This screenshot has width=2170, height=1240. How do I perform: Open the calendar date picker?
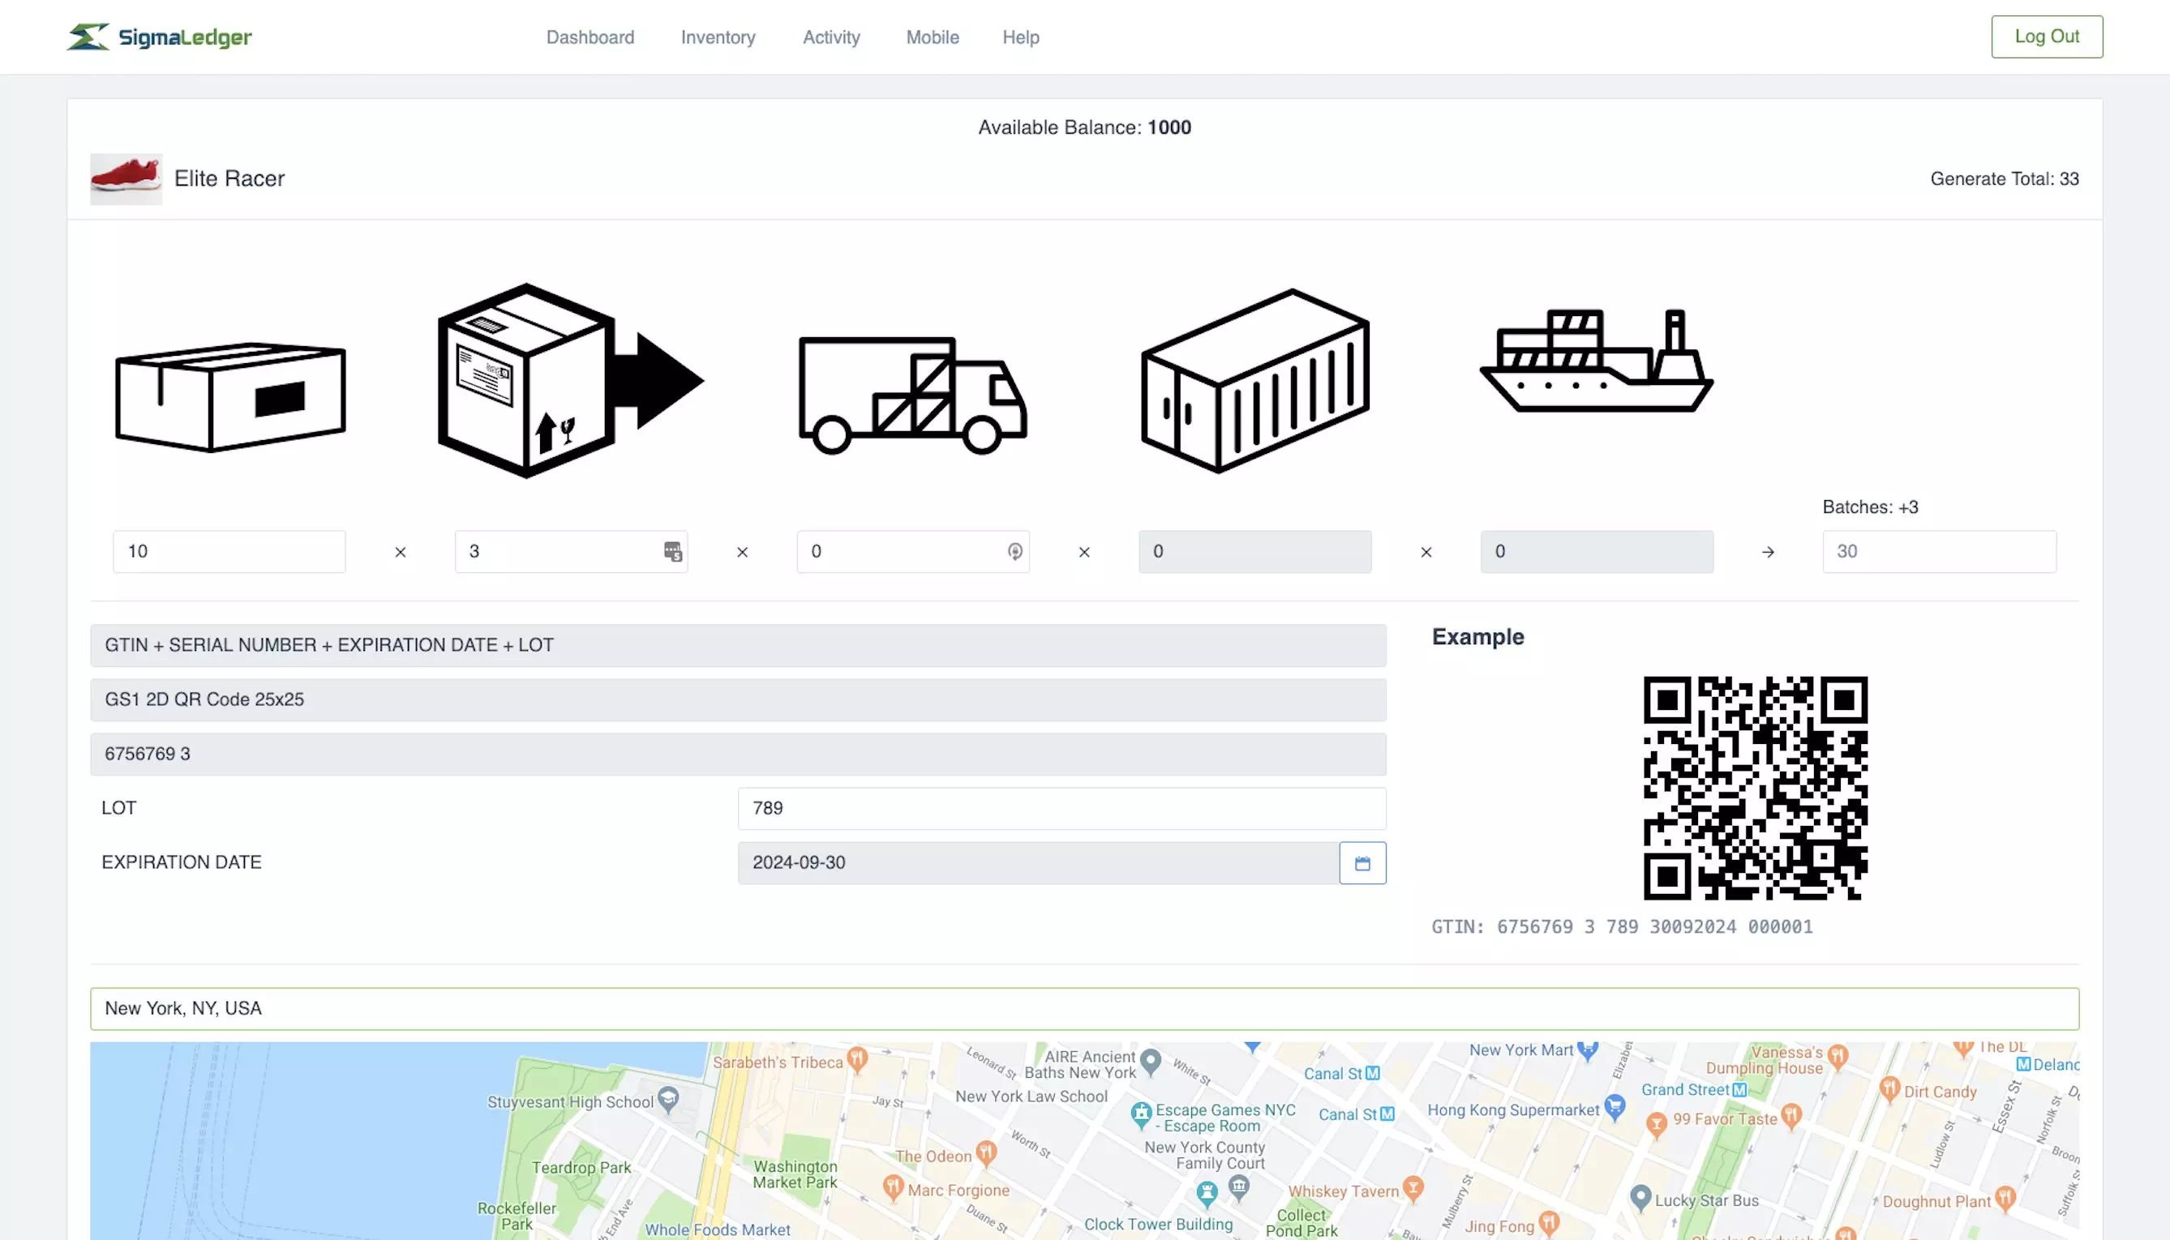point(1362,862)
